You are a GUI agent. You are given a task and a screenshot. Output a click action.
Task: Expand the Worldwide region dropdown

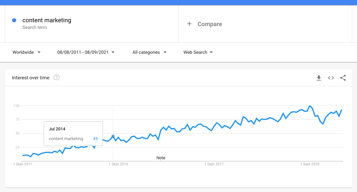click(x=27, y=52)
